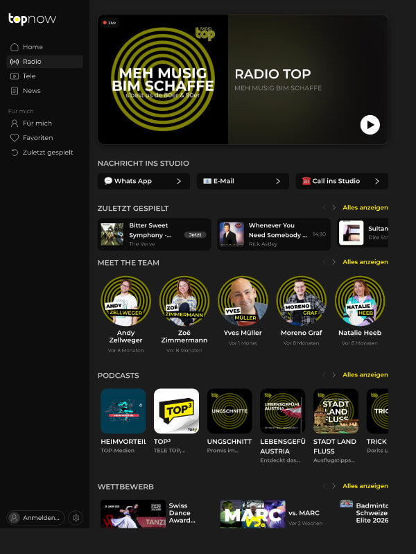
Task: Click the Anmelden login button
Action: (35, 518)
